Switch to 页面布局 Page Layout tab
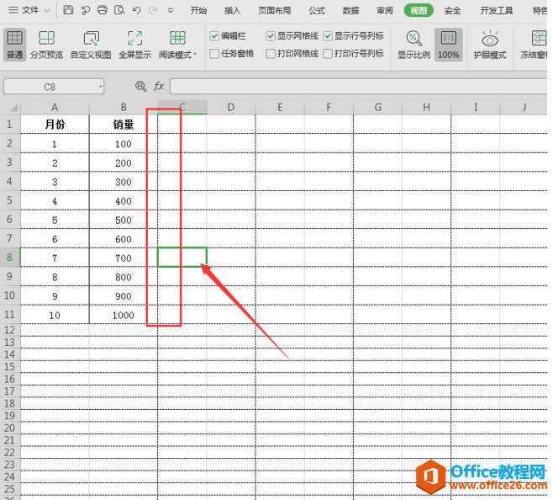The width and height of the screenshot is (553, 500). point(275,11)
